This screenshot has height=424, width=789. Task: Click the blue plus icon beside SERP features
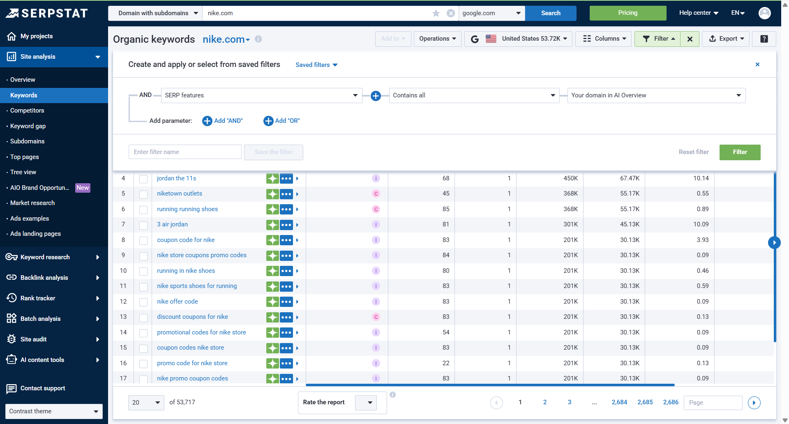[x=376, y=96]
